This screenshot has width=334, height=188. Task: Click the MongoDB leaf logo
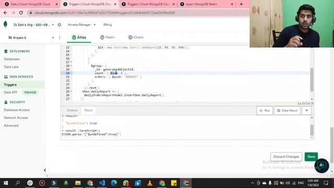(6, 25)
